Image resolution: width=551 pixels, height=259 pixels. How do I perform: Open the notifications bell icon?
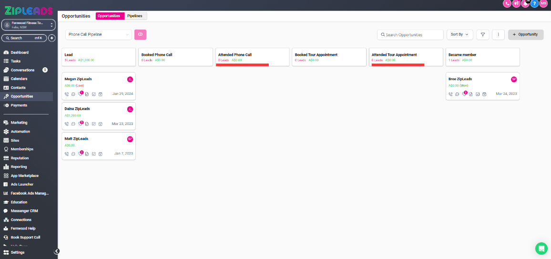(525, 3)
